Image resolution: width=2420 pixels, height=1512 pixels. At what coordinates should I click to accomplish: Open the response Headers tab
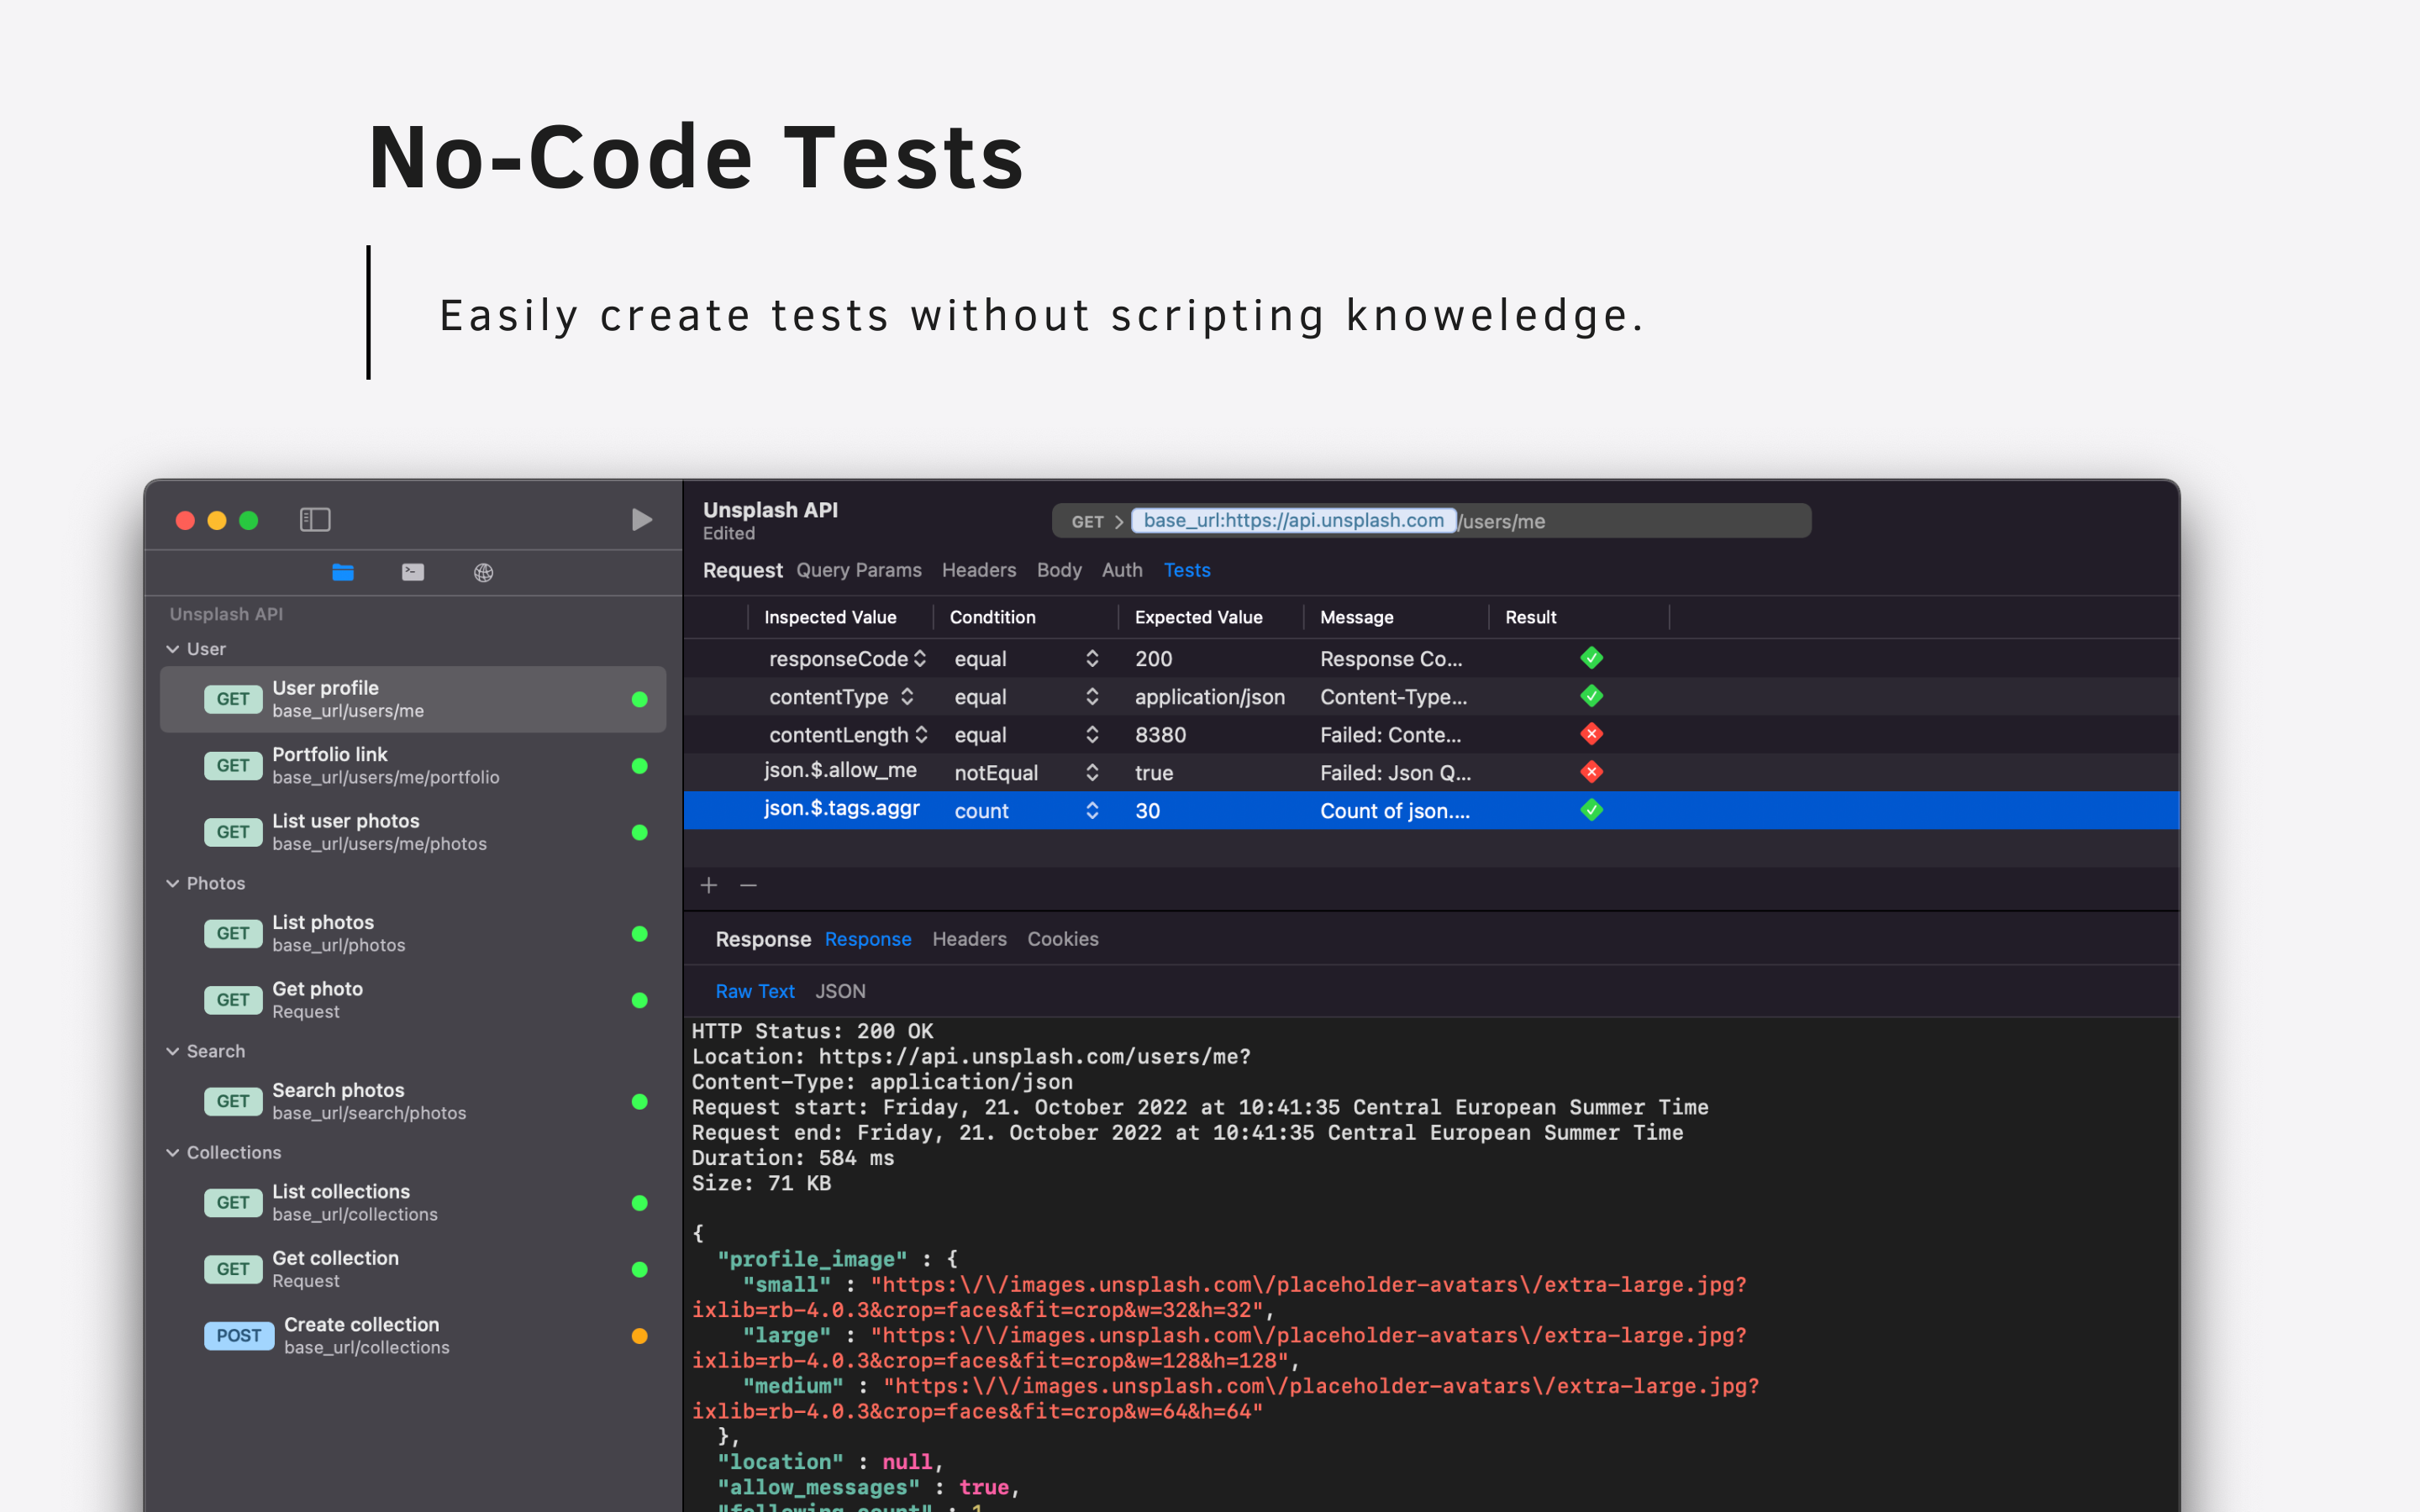[x=969, y=939]
